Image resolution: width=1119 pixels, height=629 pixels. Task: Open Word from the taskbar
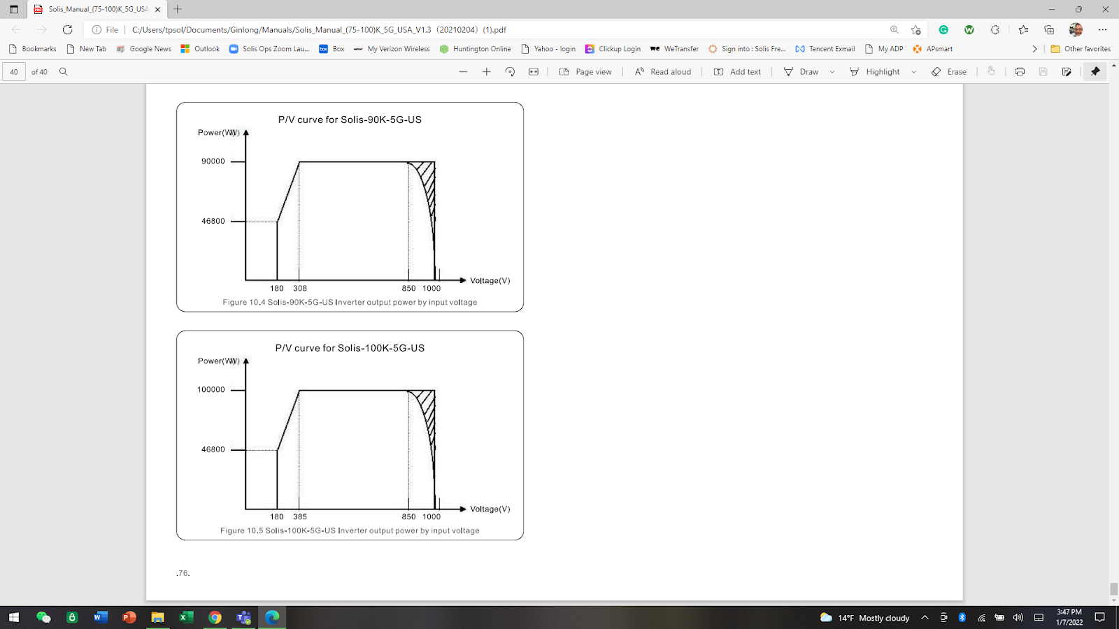pos(101,617)
